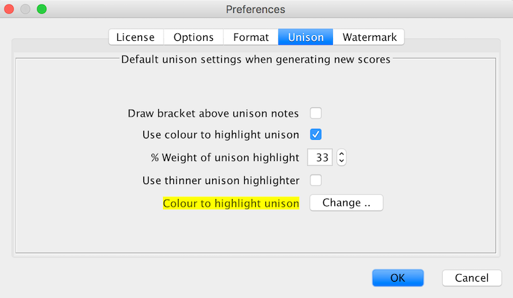Select the Format tab
The height and width of the screenshot is (298, 513).
(x=251, y=37)
